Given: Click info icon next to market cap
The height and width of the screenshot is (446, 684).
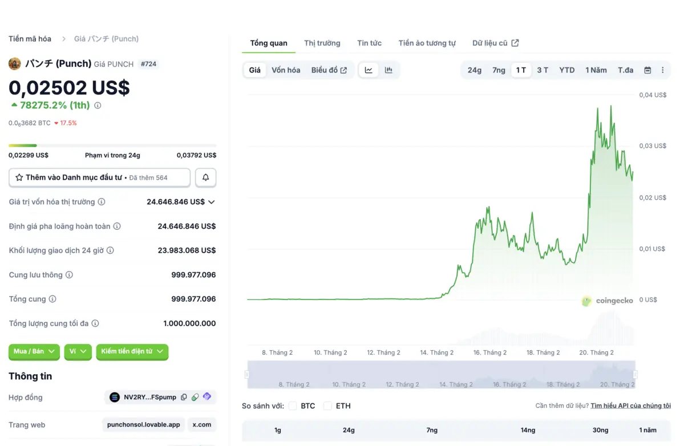Looking at the screenshot, I should coord(102,202).
